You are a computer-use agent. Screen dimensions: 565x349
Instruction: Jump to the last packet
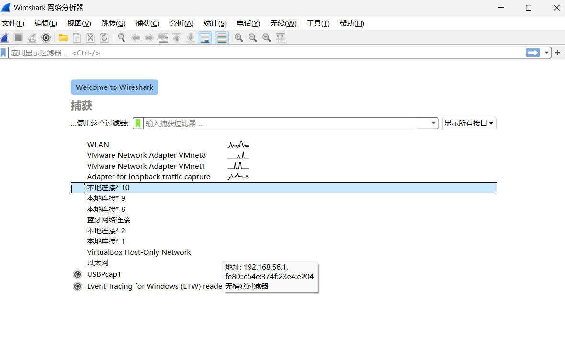point(191,38)
